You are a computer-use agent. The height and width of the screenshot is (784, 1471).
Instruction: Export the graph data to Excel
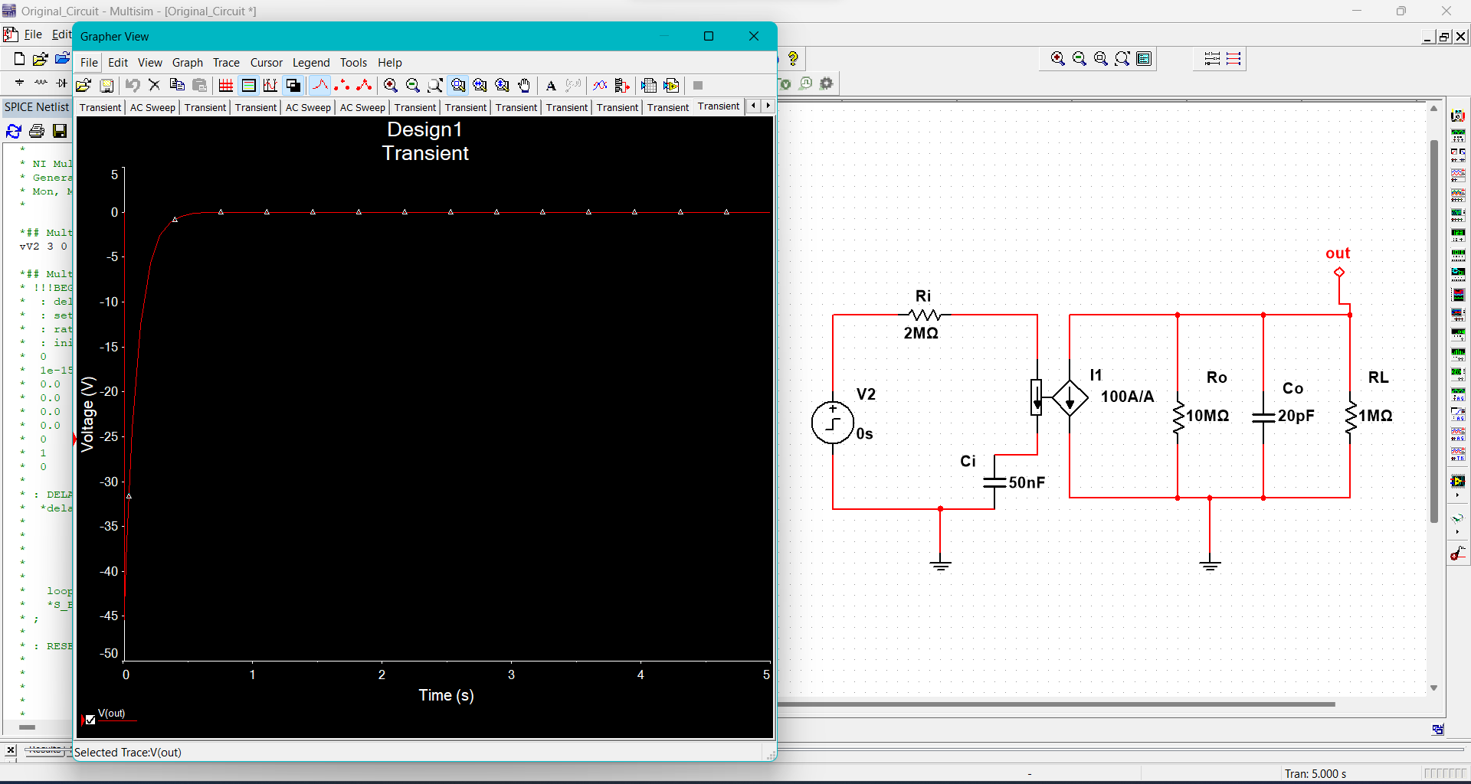pos(649,86)
